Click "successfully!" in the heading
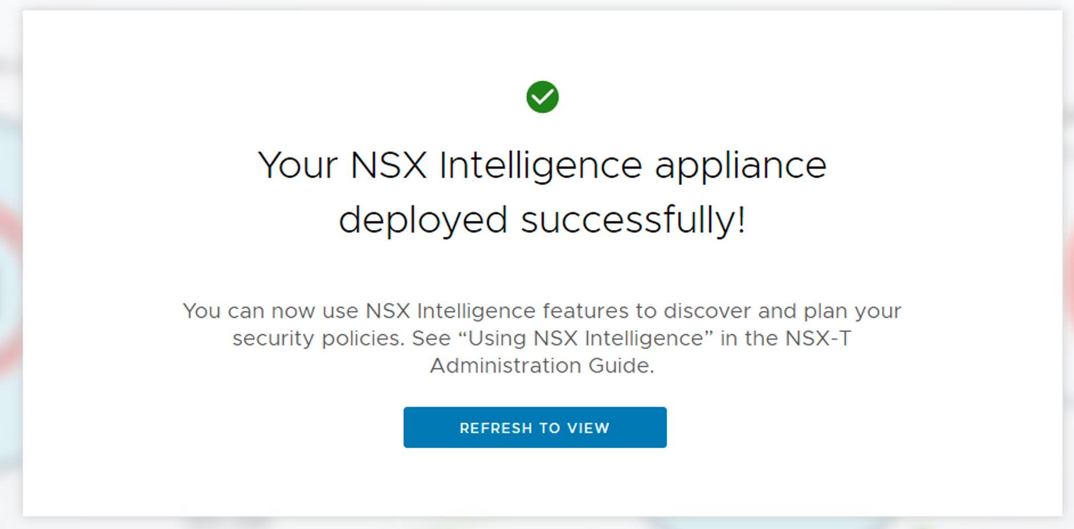This screenshot has height=529, width=1074. pos(633,221)
